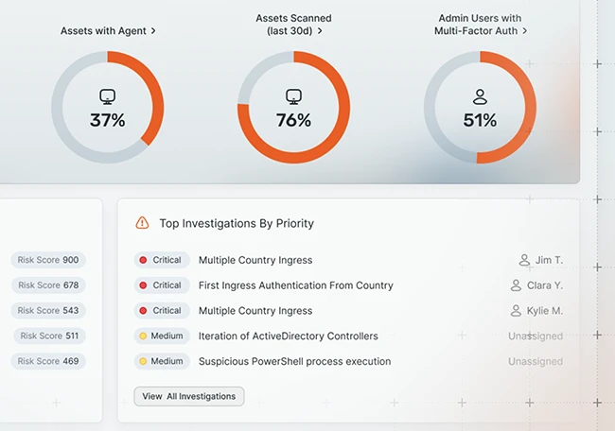
Task: Click the Medium badge for Suspicious PowerShell
Action: tap(162, 361)
